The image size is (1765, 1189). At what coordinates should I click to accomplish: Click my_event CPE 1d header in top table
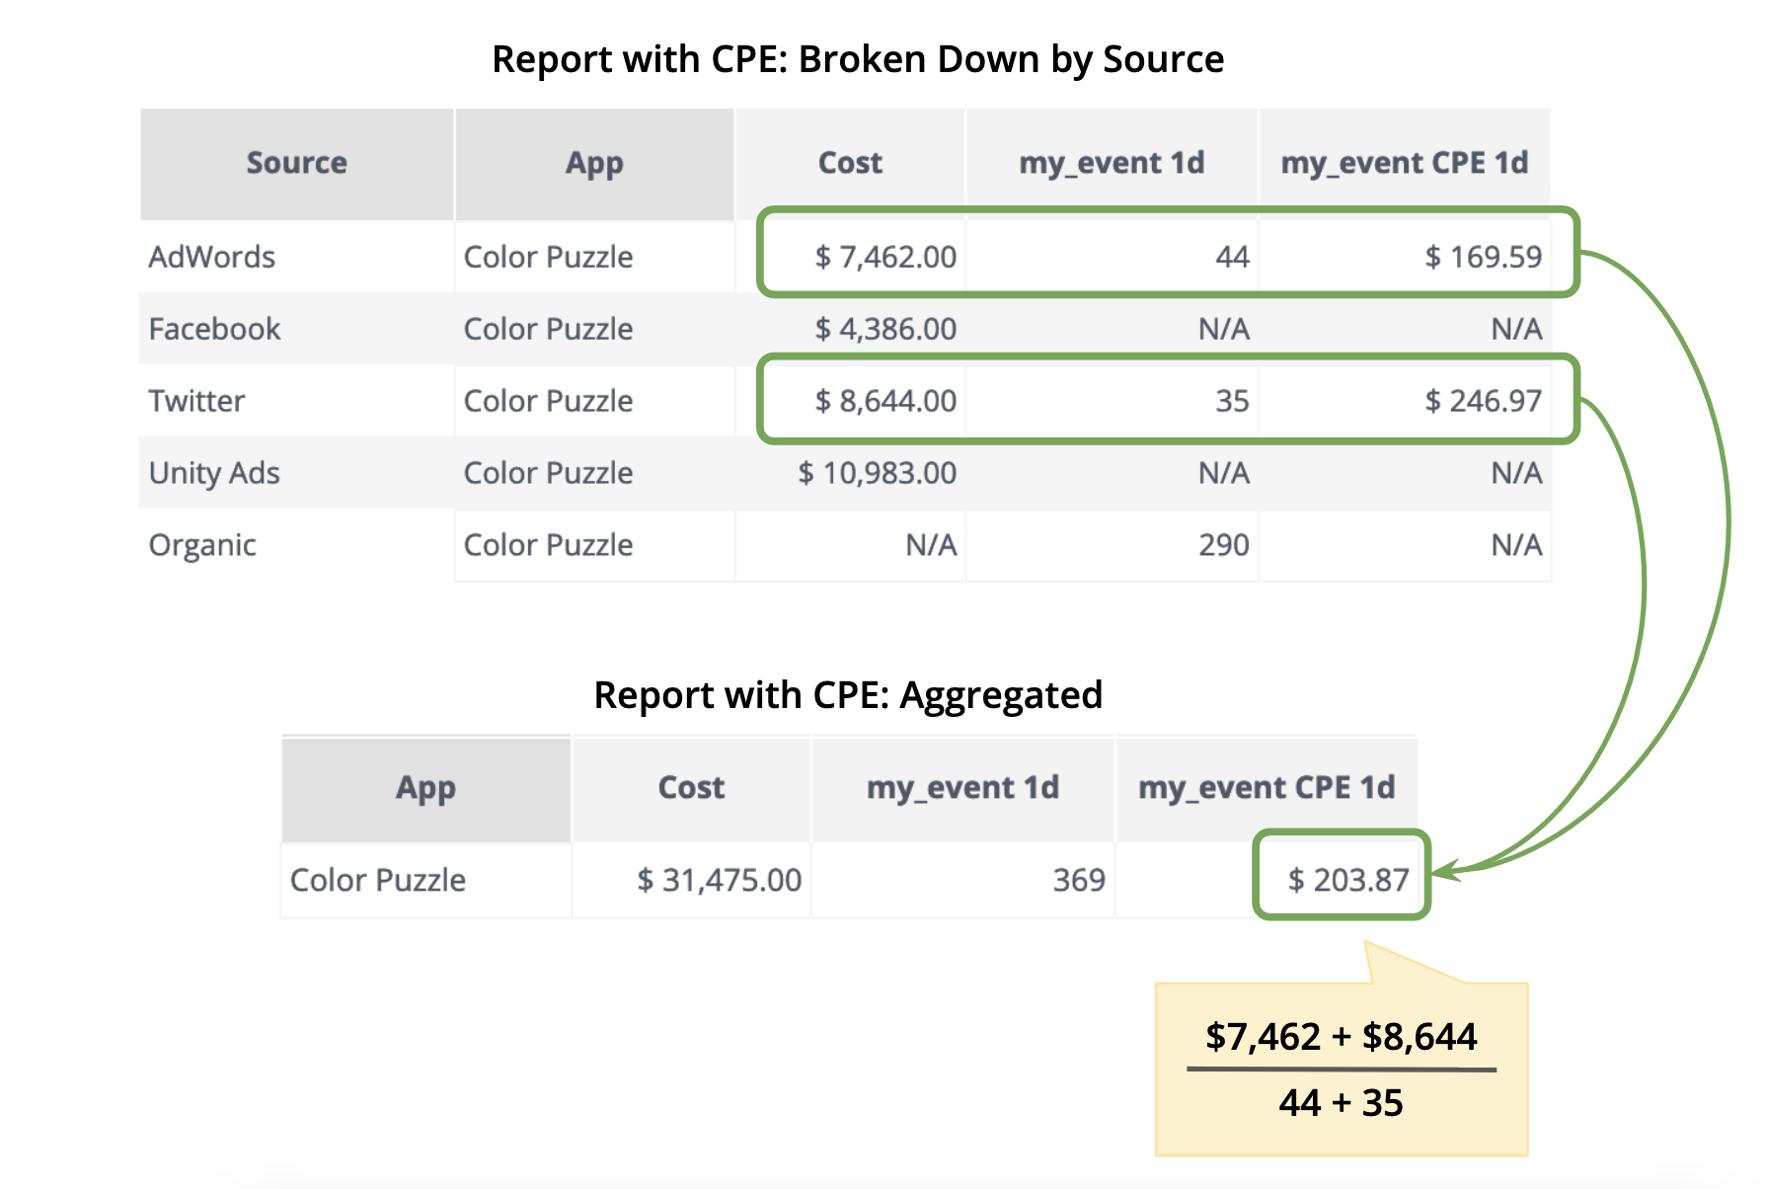pos(1404,163)
